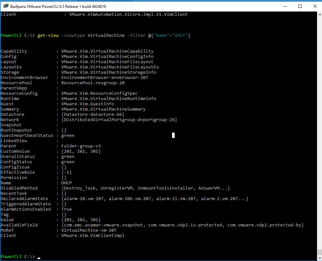
Task: Click '{Datastore-datastore-66}' value
Action: (93, 115)
